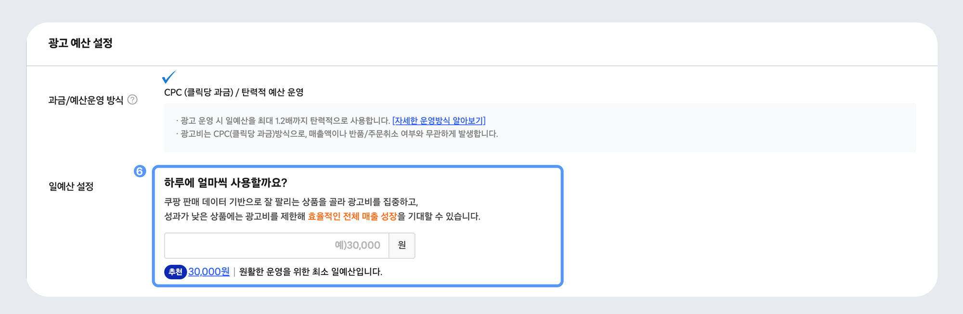Open the 과금/예산운영 방식 help tooltip icon
Screen dimensions: 963x314
133,100
